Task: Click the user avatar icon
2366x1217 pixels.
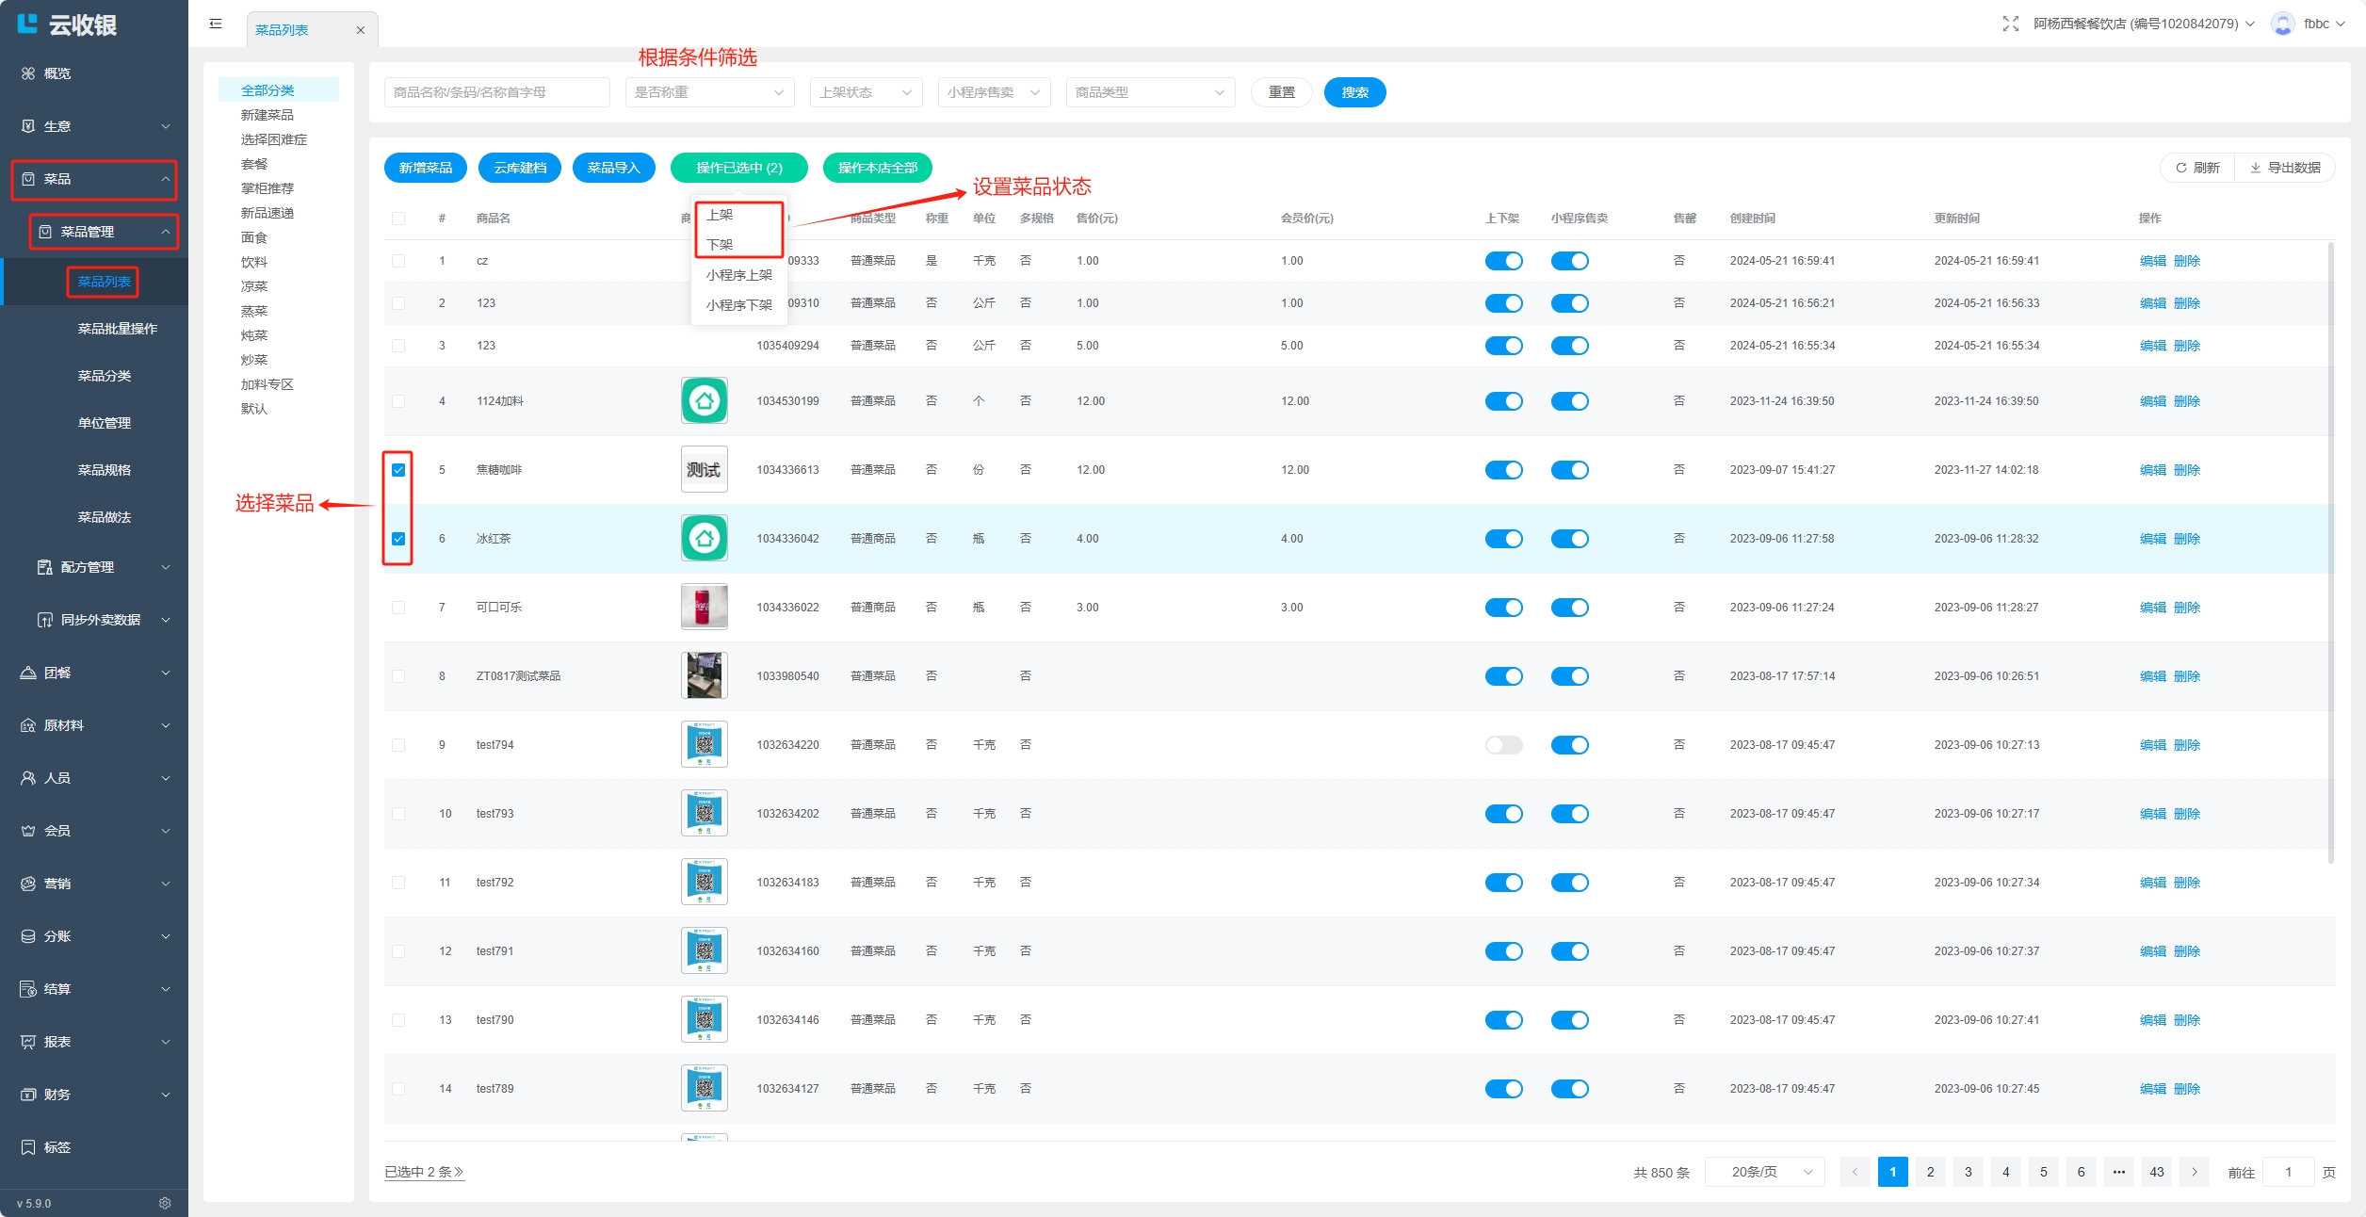Action: click(x=2282, y=24)
